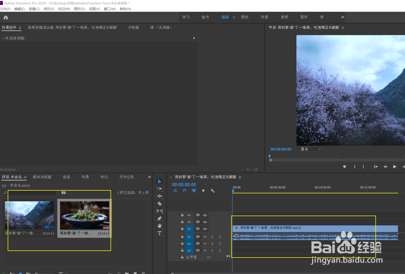Select the Slip tool
The image size is (405, 274).
[x=160, y=211]
